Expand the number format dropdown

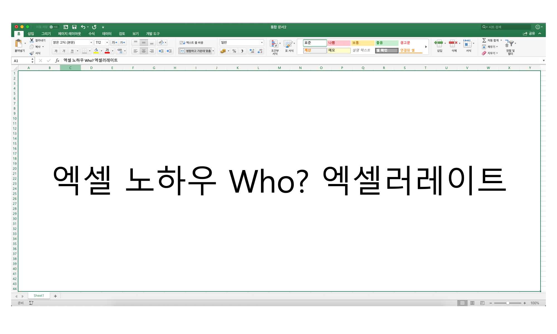click(x=262, y=43)
